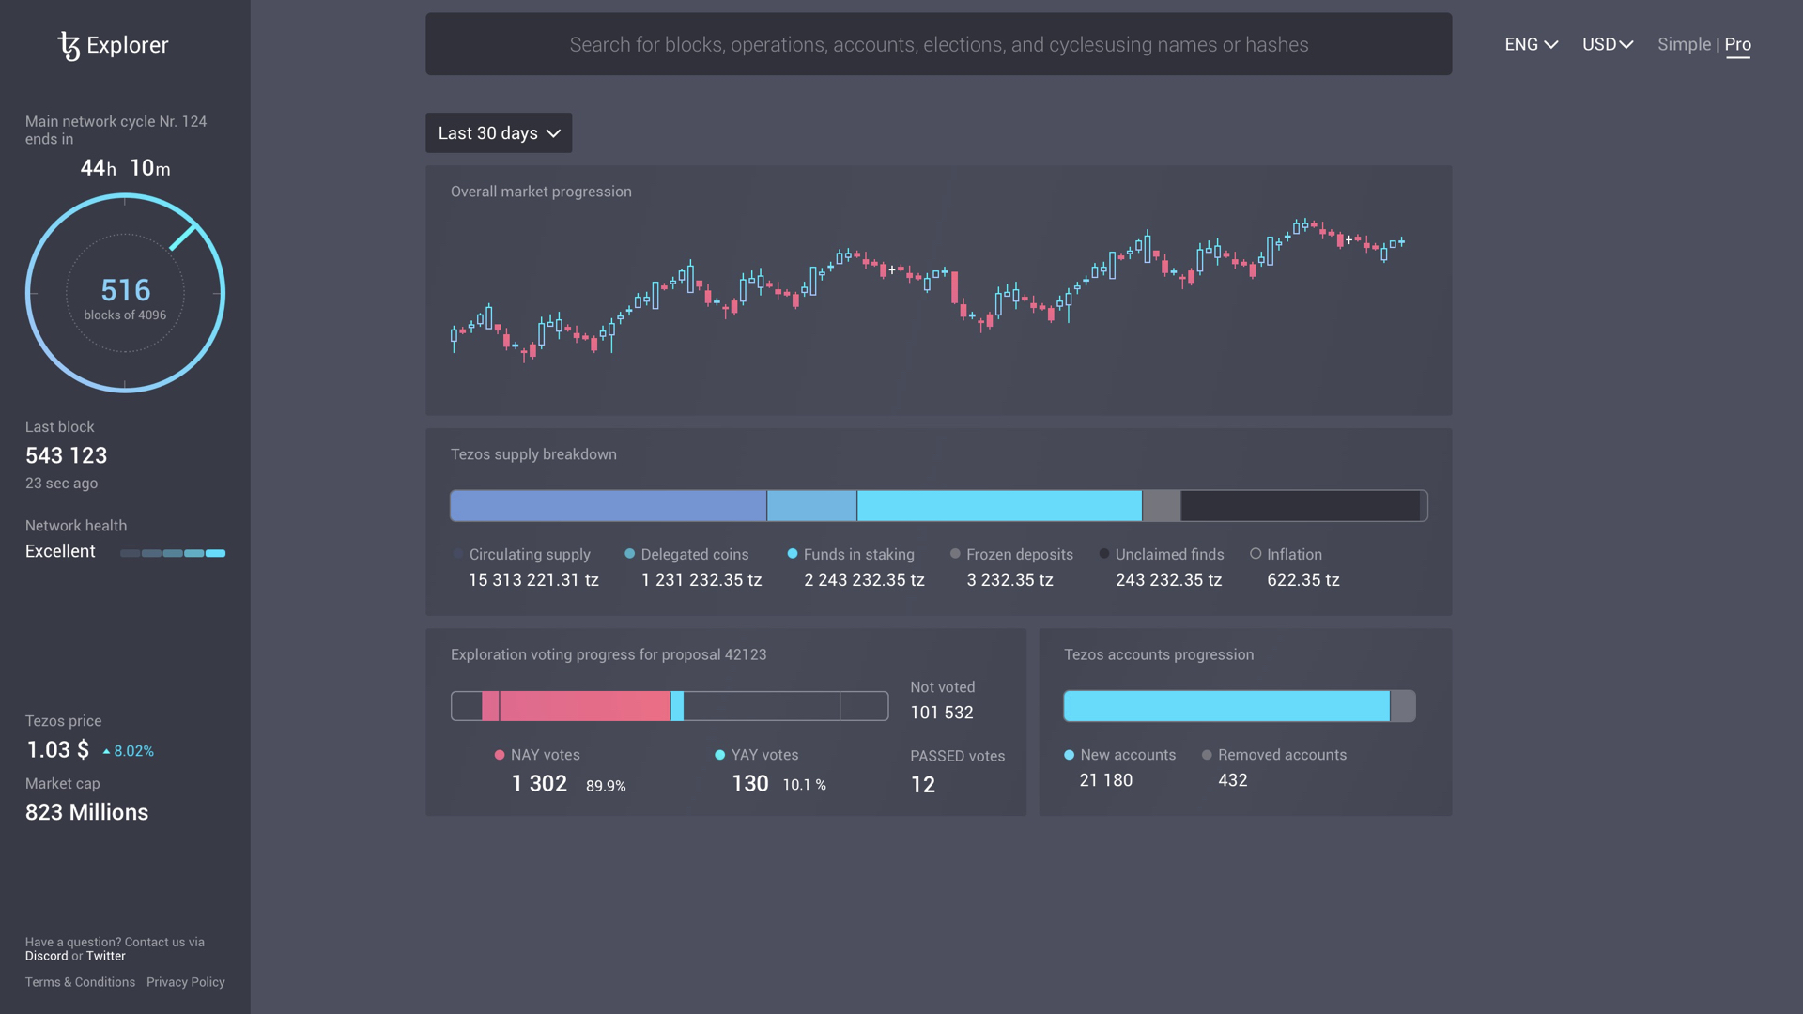Open the USD currency dropdown
This screenshot has height=1014, width=1803.
[1607, 44]
